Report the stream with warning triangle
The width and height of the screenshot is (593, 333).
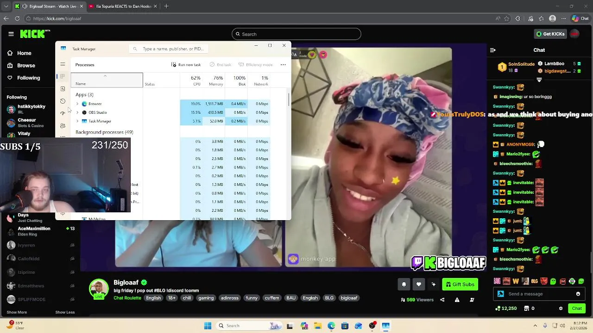457,300
